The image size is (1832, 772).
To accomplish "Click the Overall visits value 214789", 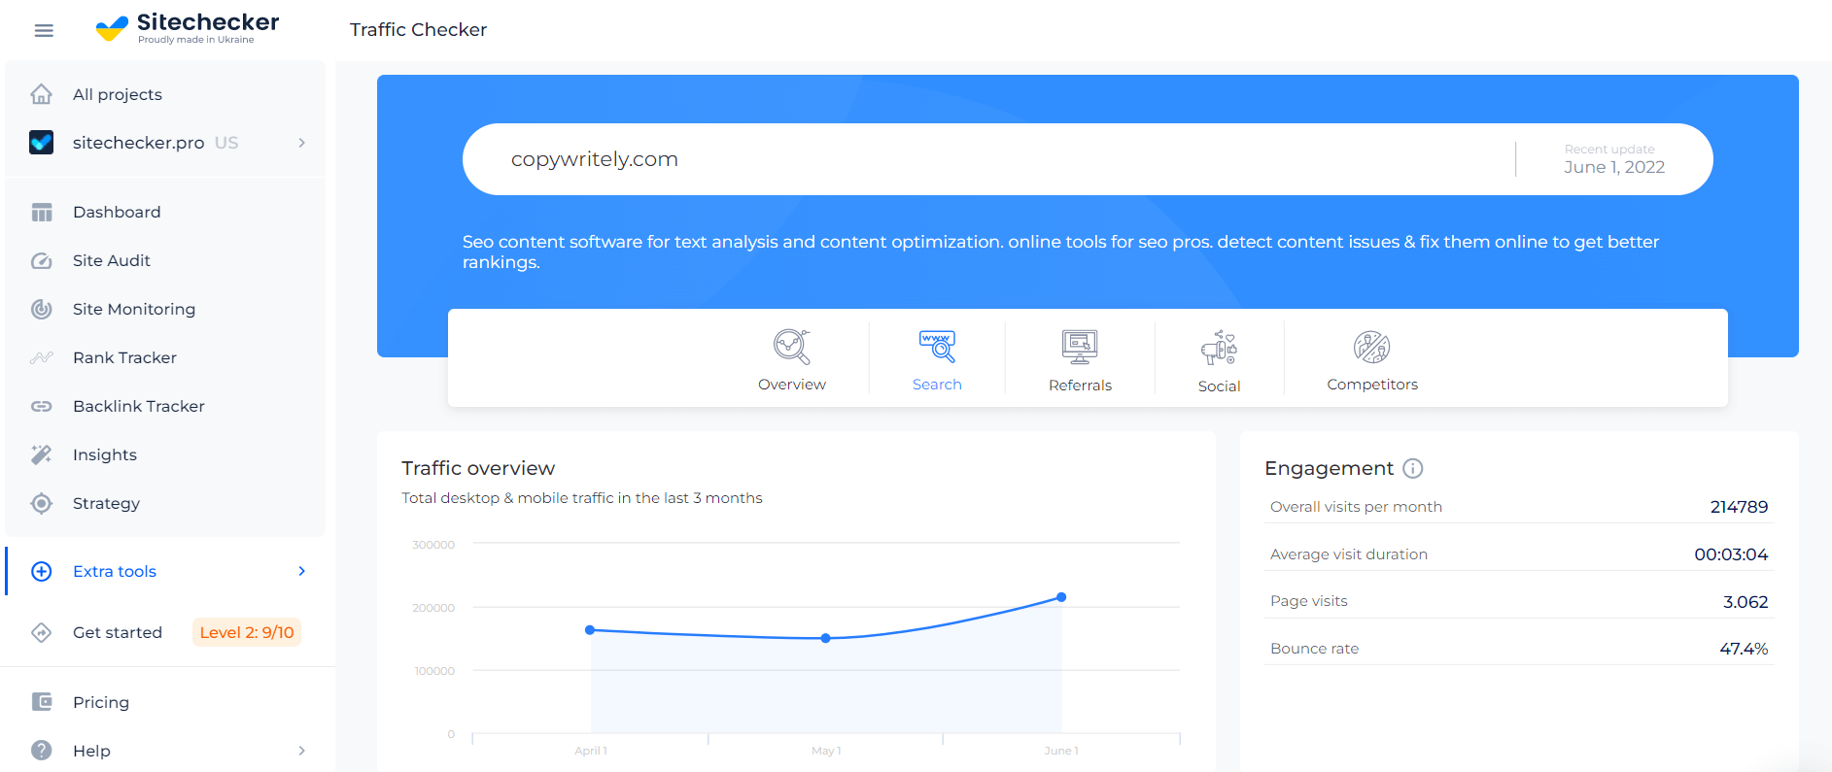I will click(x=1739, y=507).
